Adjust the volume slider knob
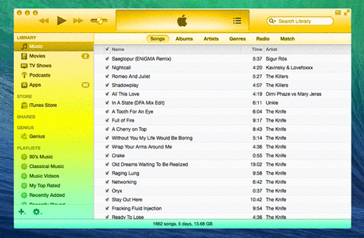Image resolution: width=364 pixels, height=238 pixels. 99,21
